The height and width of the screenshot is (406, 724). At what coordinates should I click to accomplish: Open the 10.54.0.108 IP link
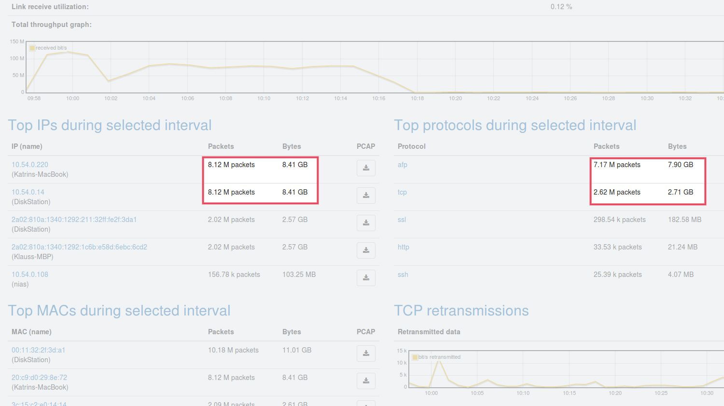30,275
